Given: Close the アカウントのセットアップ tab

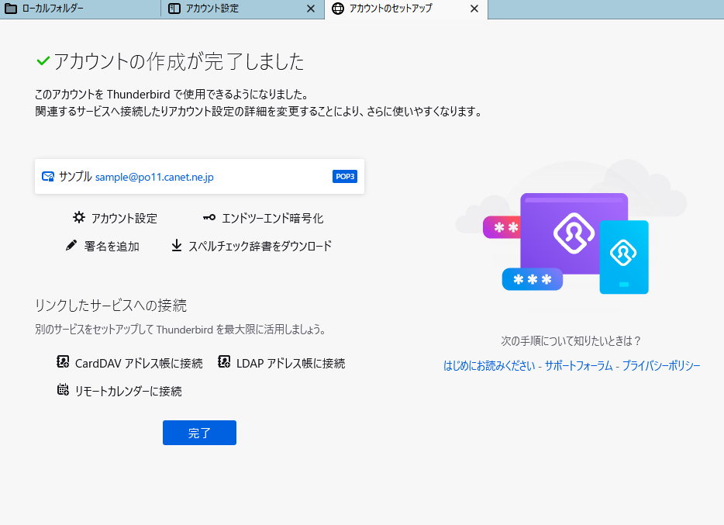Looking at the screenshot, I should click(x=474, y=9).
